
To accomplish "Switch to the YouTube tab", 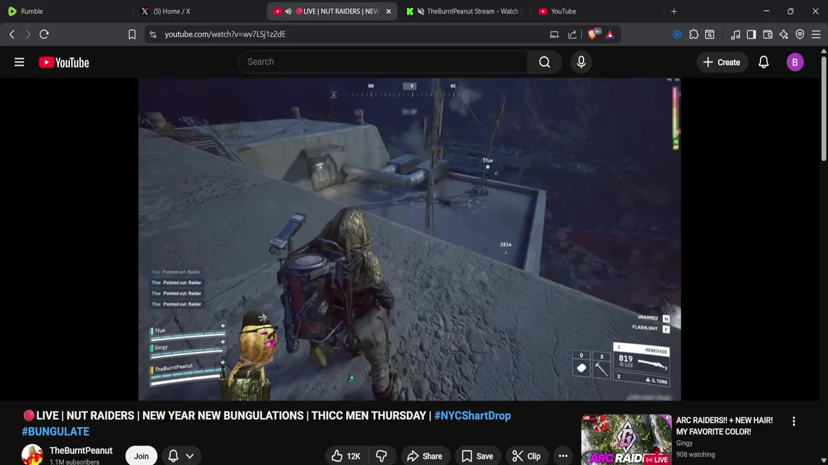I will pyautogui.click(x=595, y=11).
